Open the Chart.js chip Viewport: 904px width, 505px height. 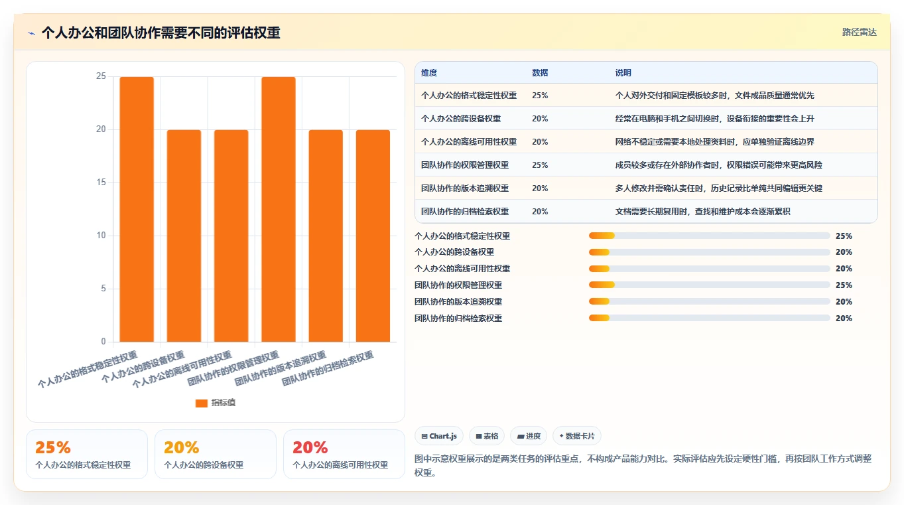click(439, 436)
